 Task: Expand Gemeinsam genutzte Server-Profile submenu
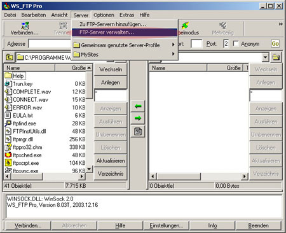[125, 45]
